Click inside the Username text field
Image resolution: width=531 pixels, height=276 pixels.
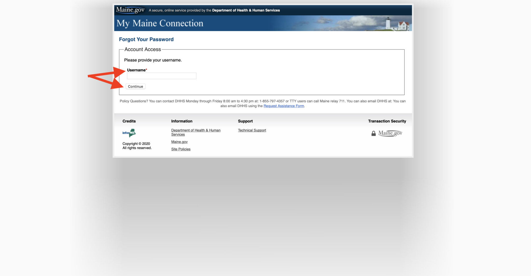[x=162, y=76]
